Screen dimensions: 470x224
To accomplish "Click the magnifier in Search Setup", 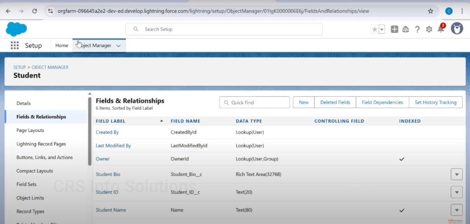I will point(135,29).
